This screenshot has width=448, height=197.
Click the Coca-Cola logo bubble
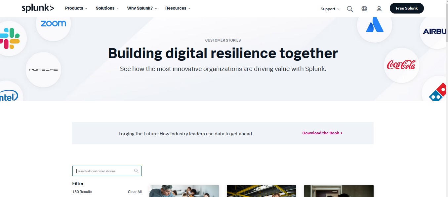coord(401,65)
